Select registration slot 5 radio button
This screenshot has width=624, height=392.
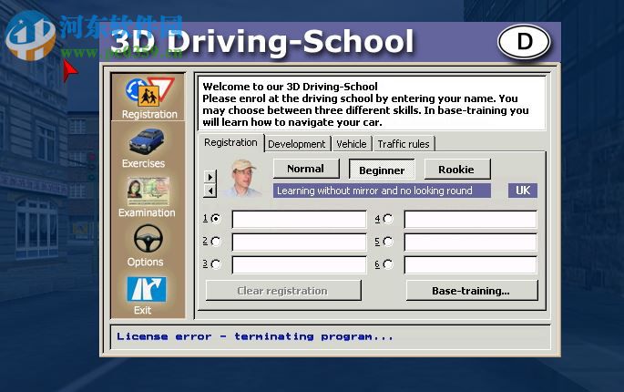[388, 242]
